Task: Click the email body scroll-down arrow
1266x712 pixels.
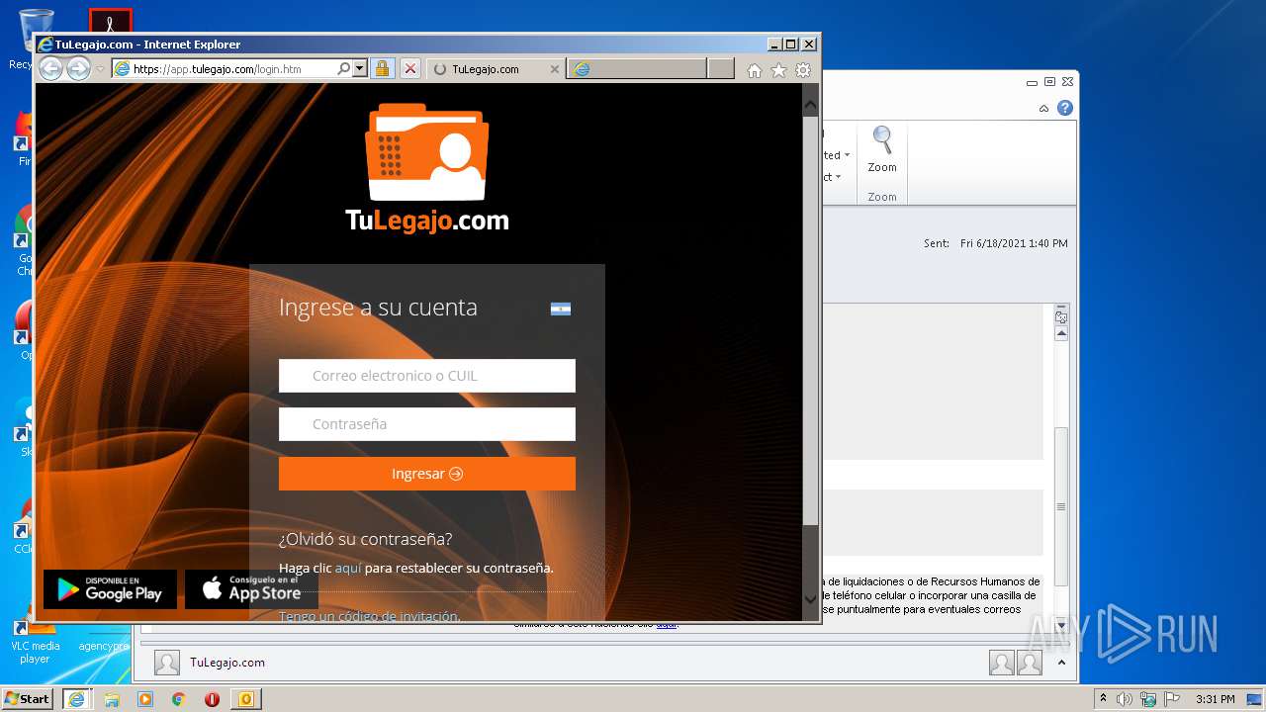Action: click(x=1061, y=626)
